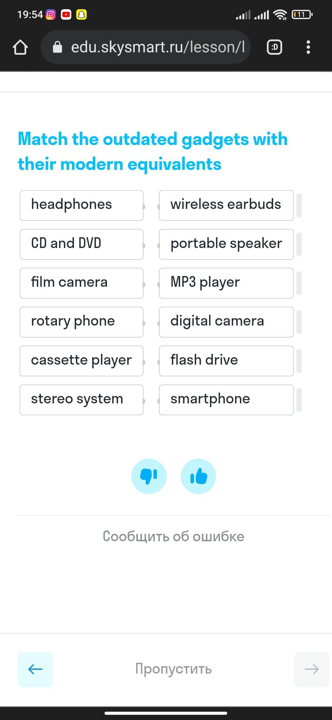The image size is (332, 720).
Task: Select the headphones card
Action: click(81, 205)
